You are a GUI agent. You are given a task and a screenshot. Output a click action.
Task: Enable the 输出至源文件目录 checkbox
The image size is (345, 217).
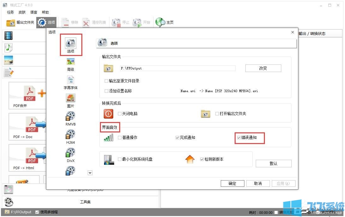[x=106, y=81]
